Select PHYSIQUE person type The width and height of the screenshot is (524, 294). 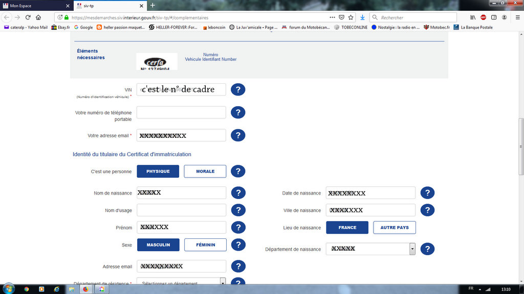tap(158, 171)
